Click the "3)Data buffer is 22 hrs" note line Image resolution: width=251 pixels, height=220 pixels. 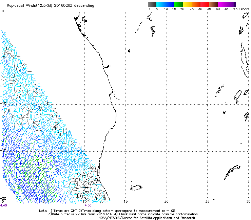coord(123,214)
